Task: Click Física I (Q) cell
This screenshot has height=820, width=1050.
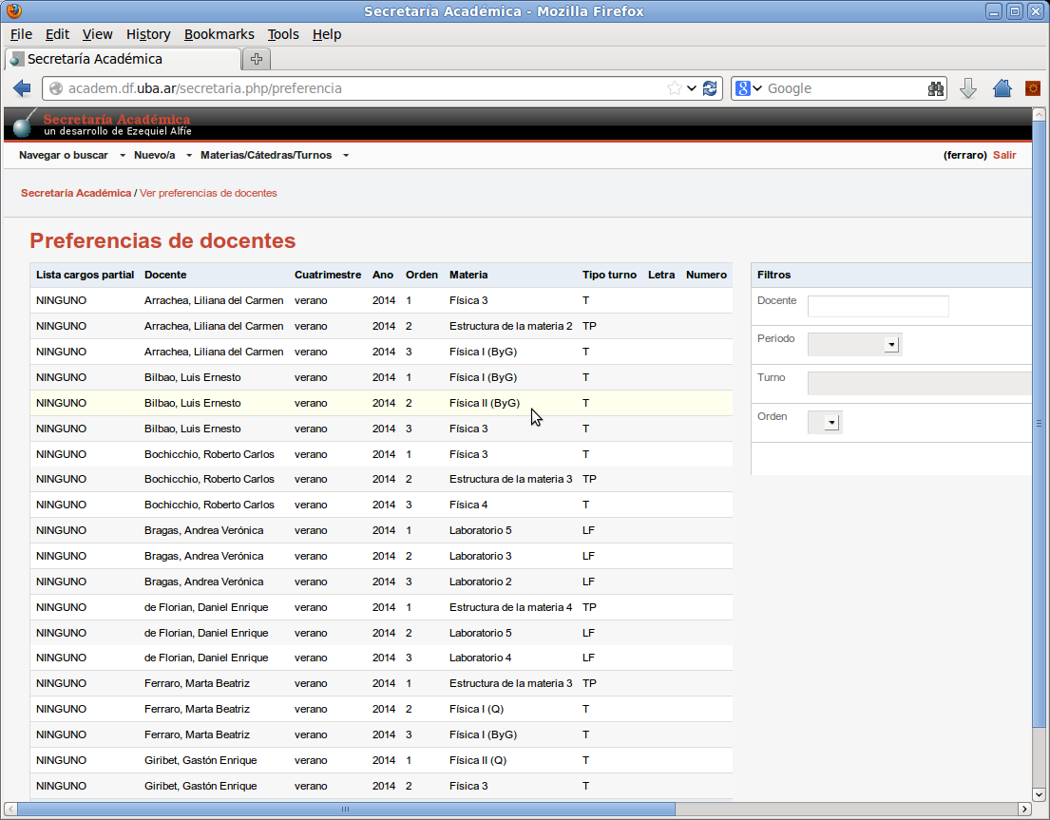Action: (476, 709)
